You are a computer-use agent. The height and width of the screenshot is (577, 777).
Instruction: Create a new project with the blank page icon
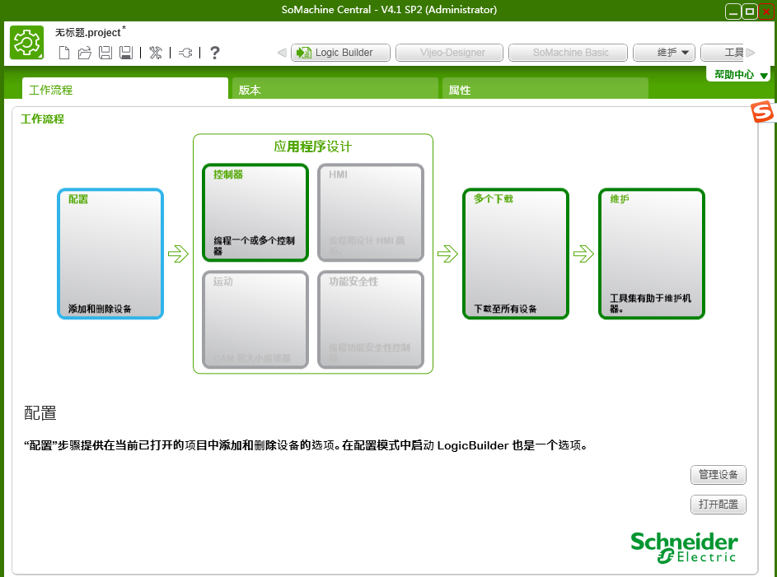click(x=64, y=53)
